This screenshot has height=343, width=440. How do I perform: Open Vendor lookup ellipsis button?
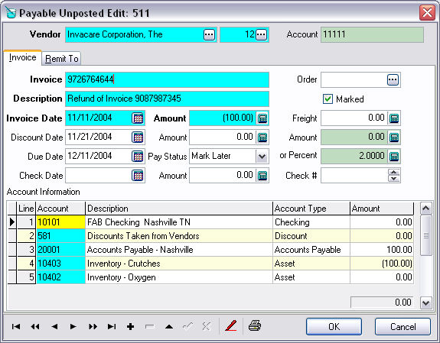(x=209, y=34)
